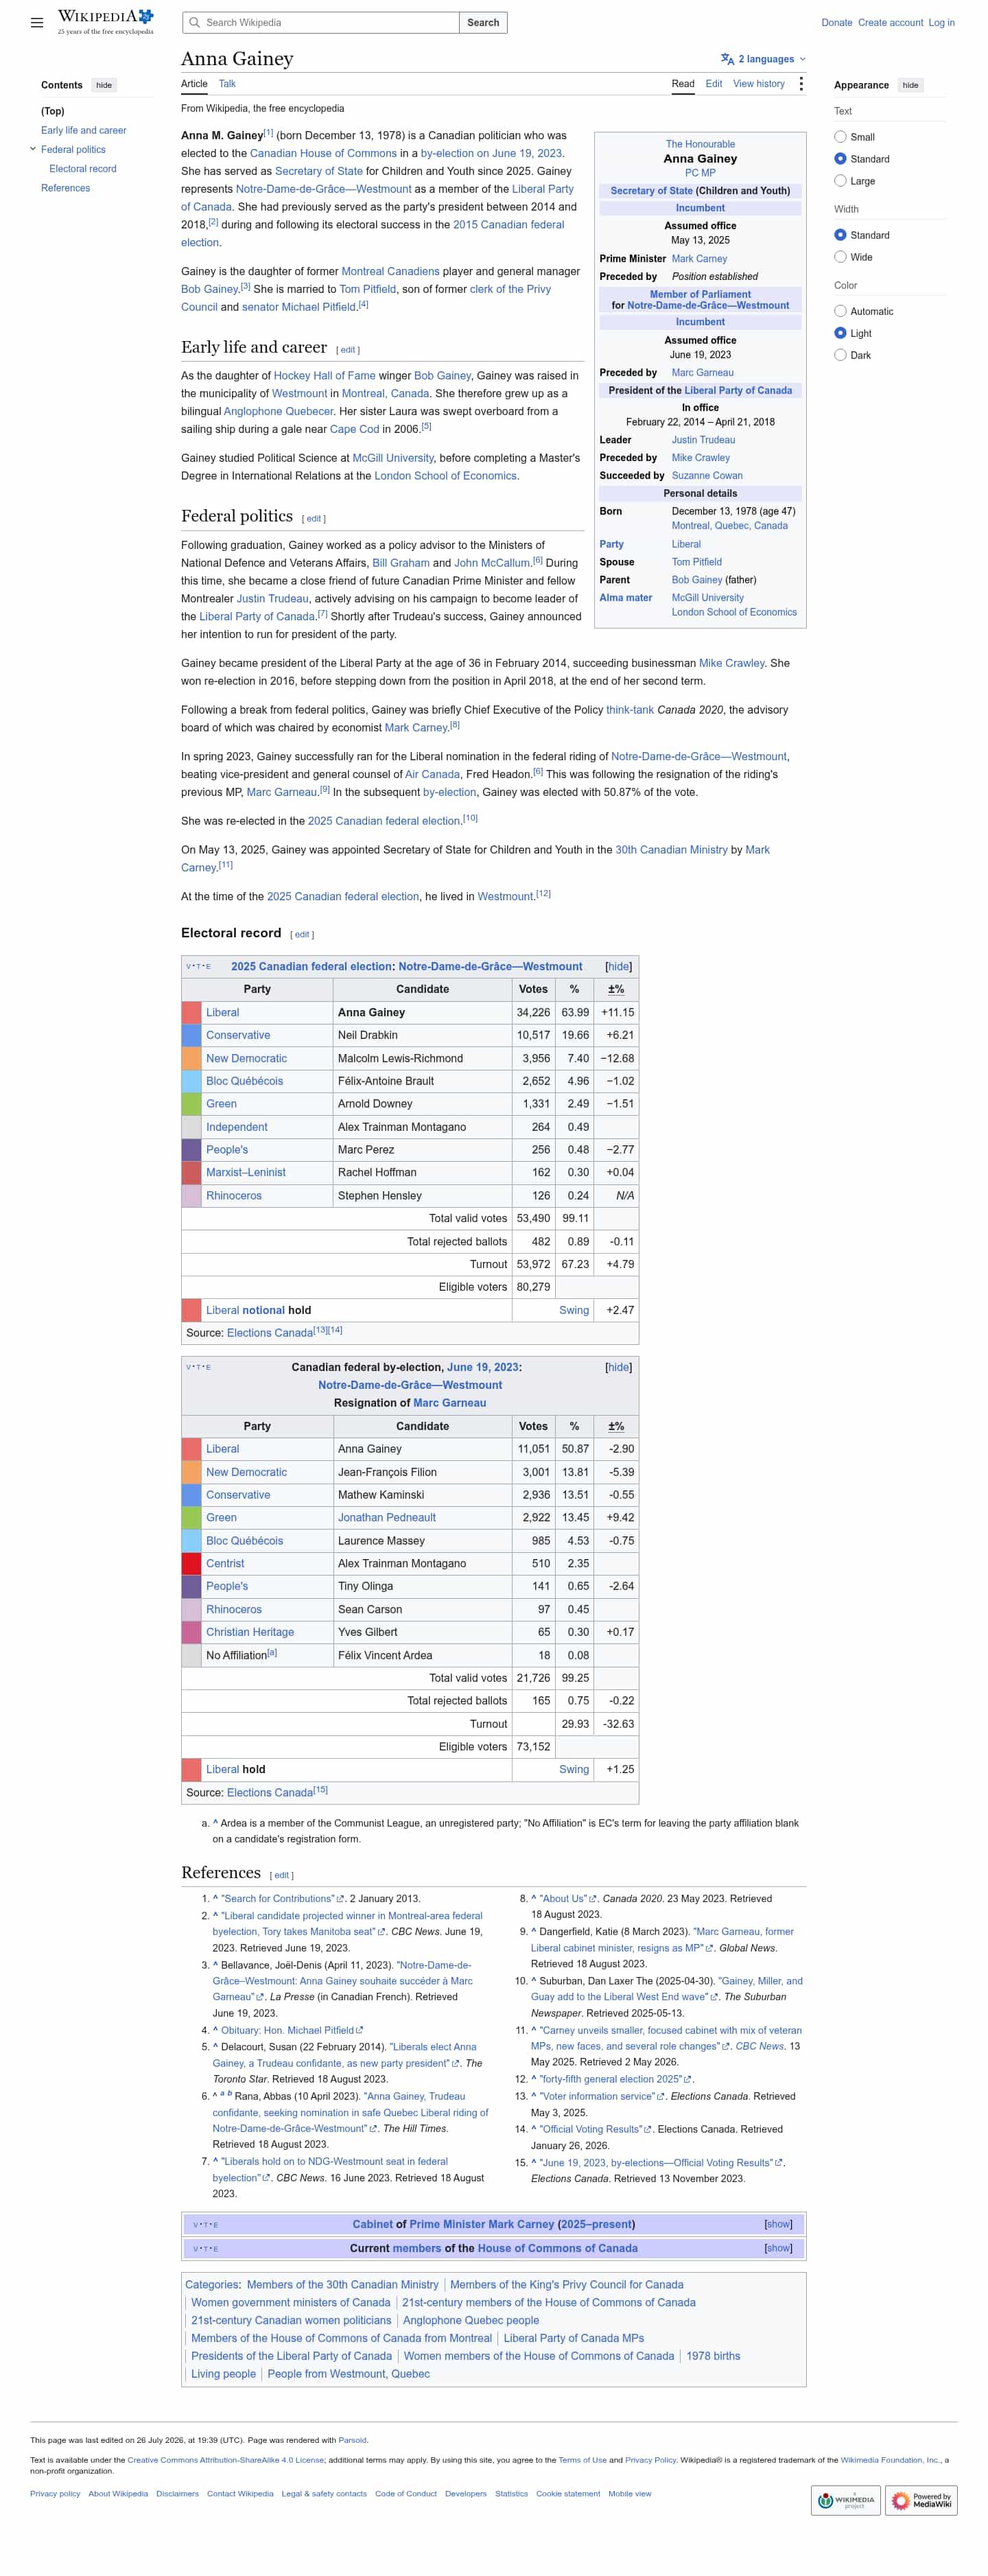The width and height of the screenshot is (988, 2576).
Task: Hide the June 19, 2023 by-election table
Action: [x=618, y=1367]
